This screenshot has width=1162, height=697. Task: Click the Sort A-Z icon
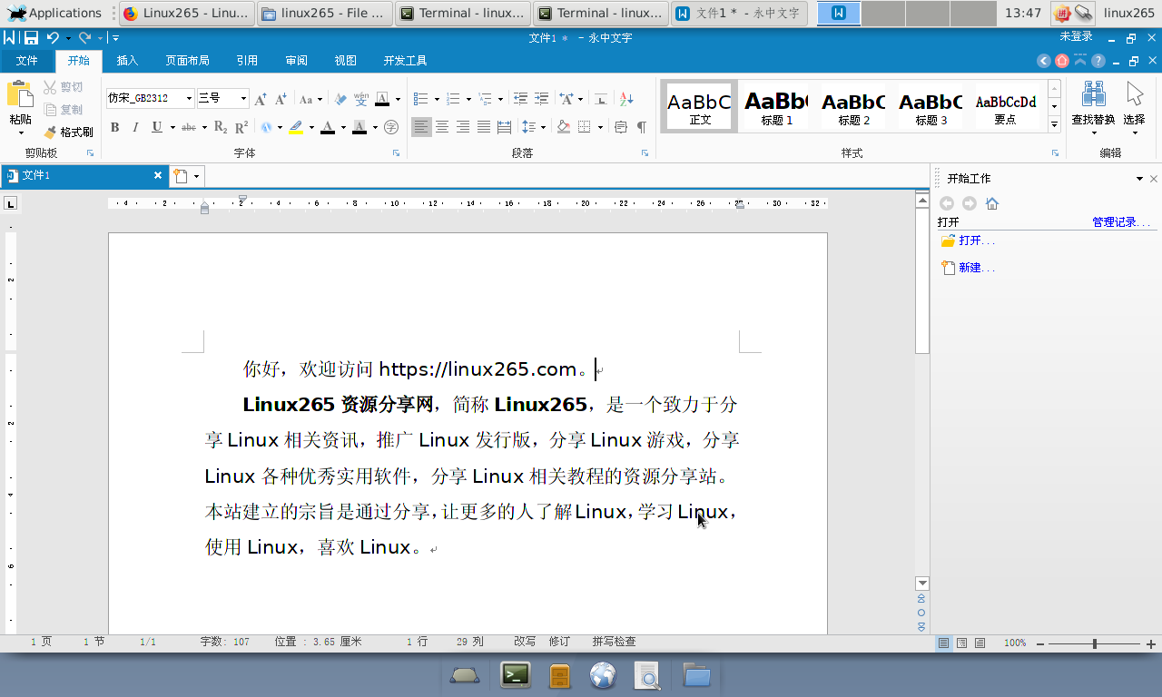[625, 99]
